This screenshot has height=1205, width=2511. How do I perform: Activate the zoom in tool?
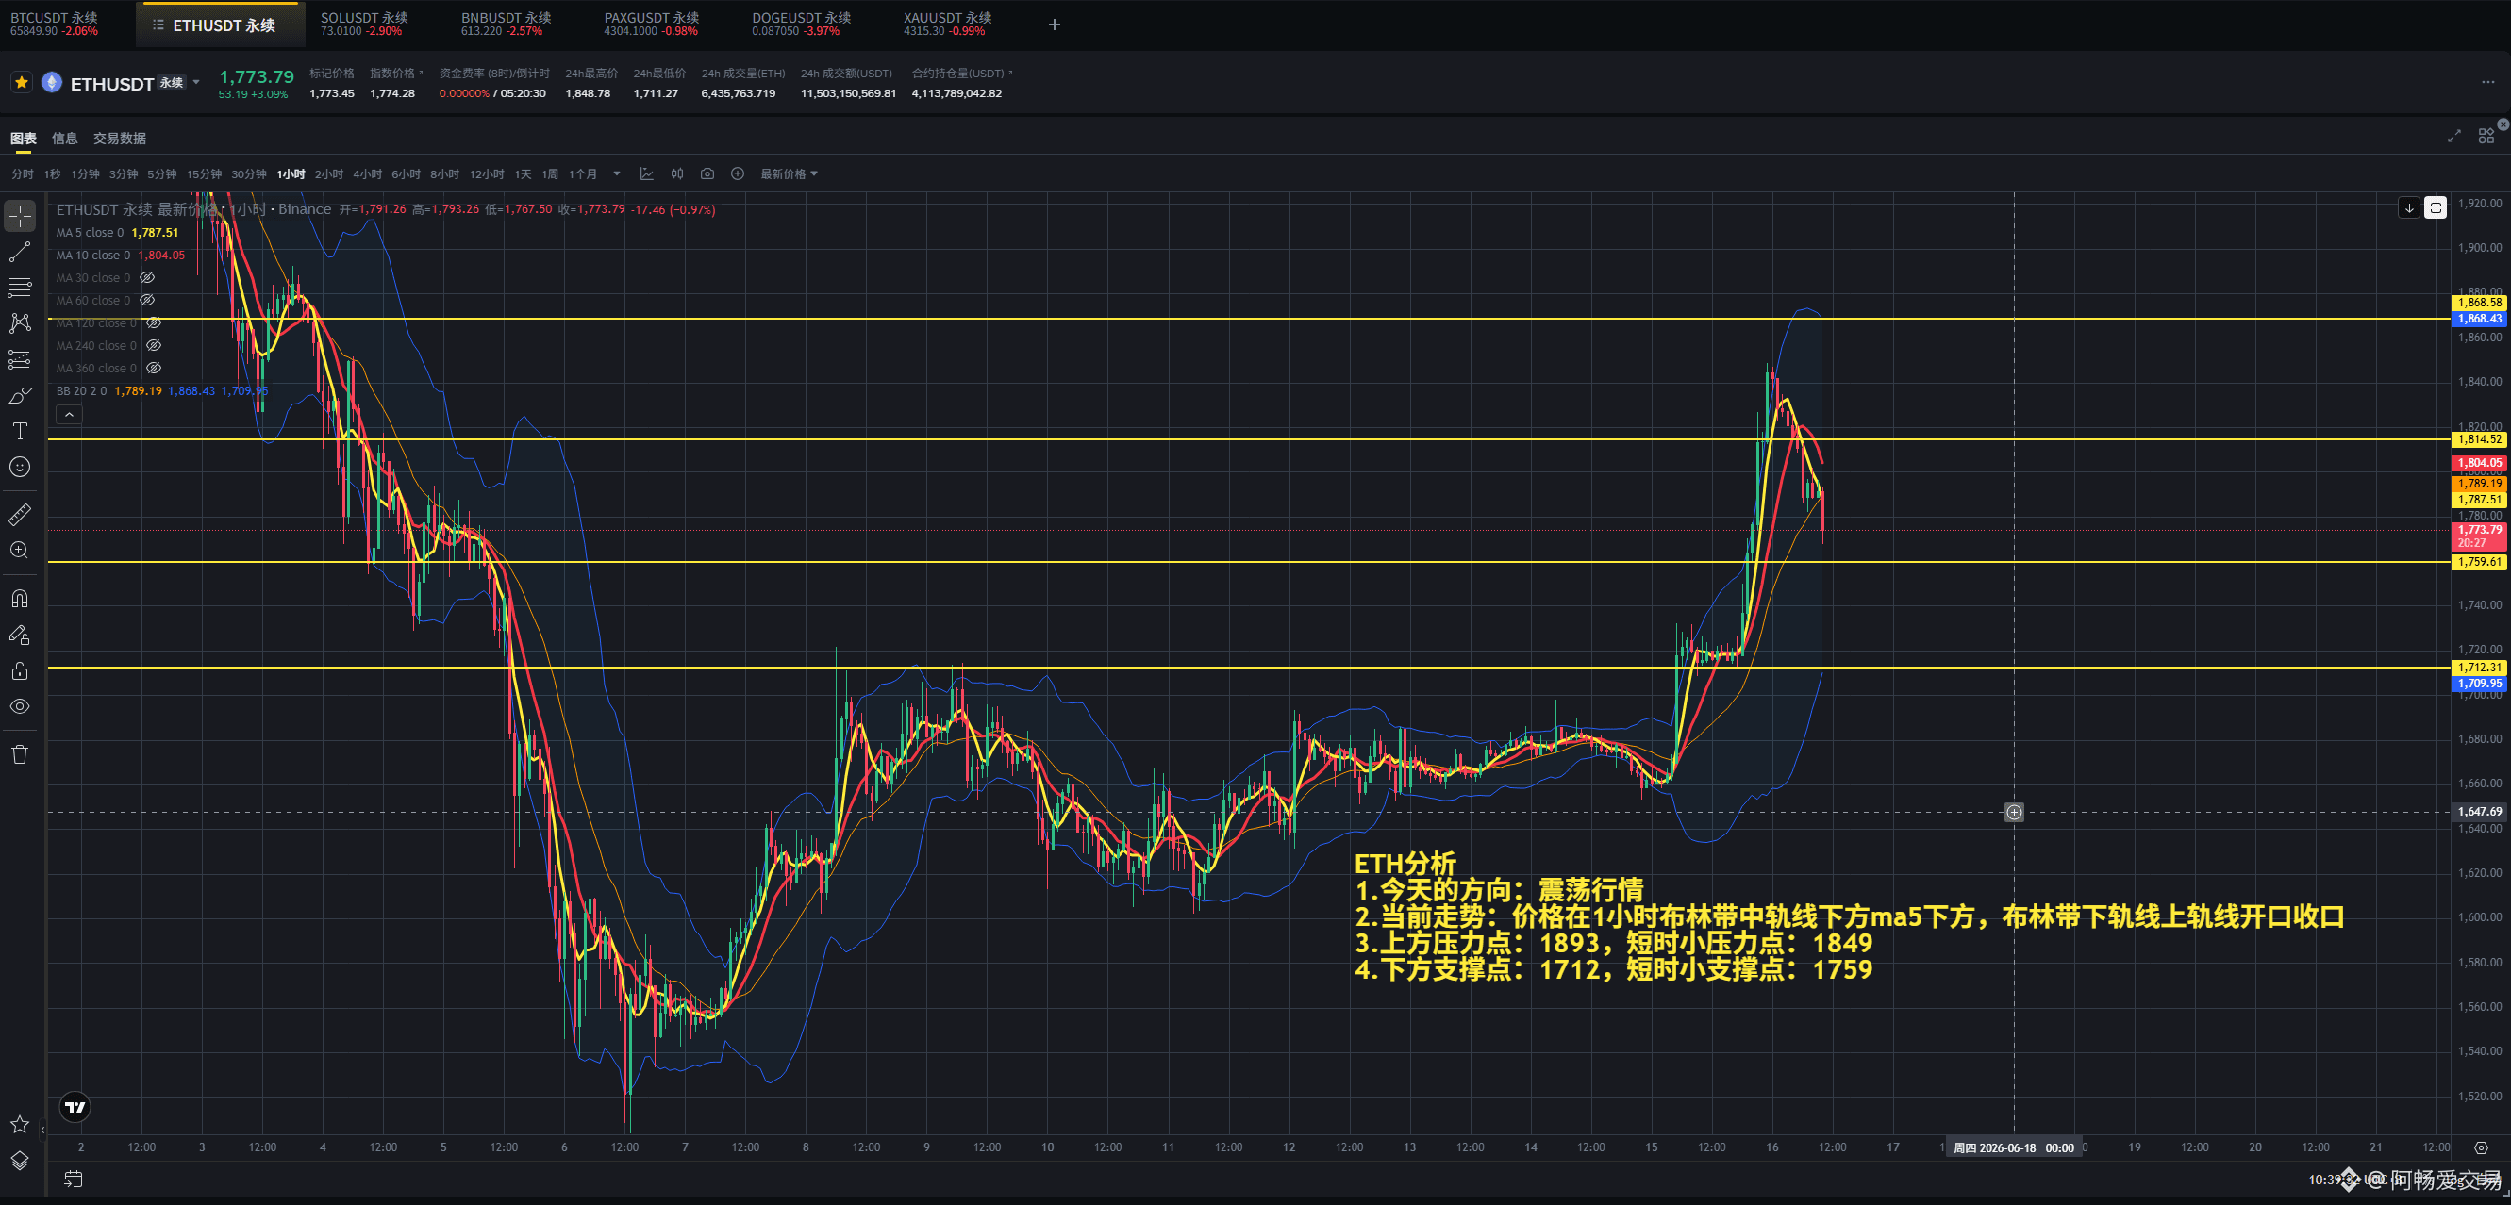tap(20, 551)
